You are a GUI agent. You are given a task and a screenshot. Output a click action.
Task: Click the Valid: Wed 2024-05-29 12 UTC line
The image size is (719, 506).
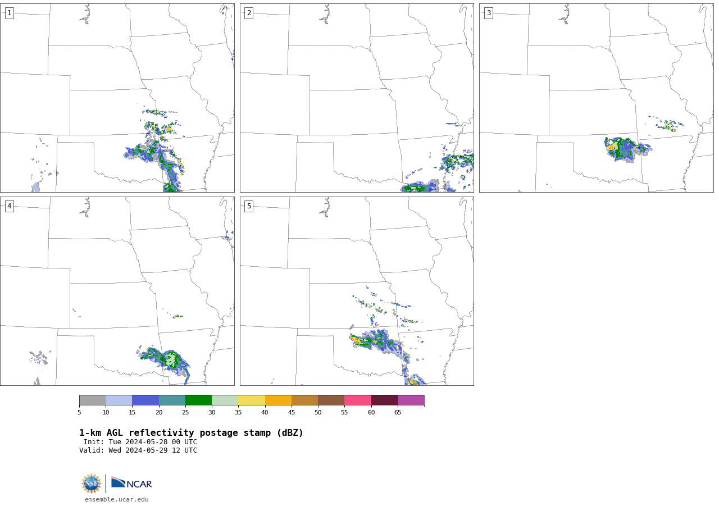click(138, 450)
